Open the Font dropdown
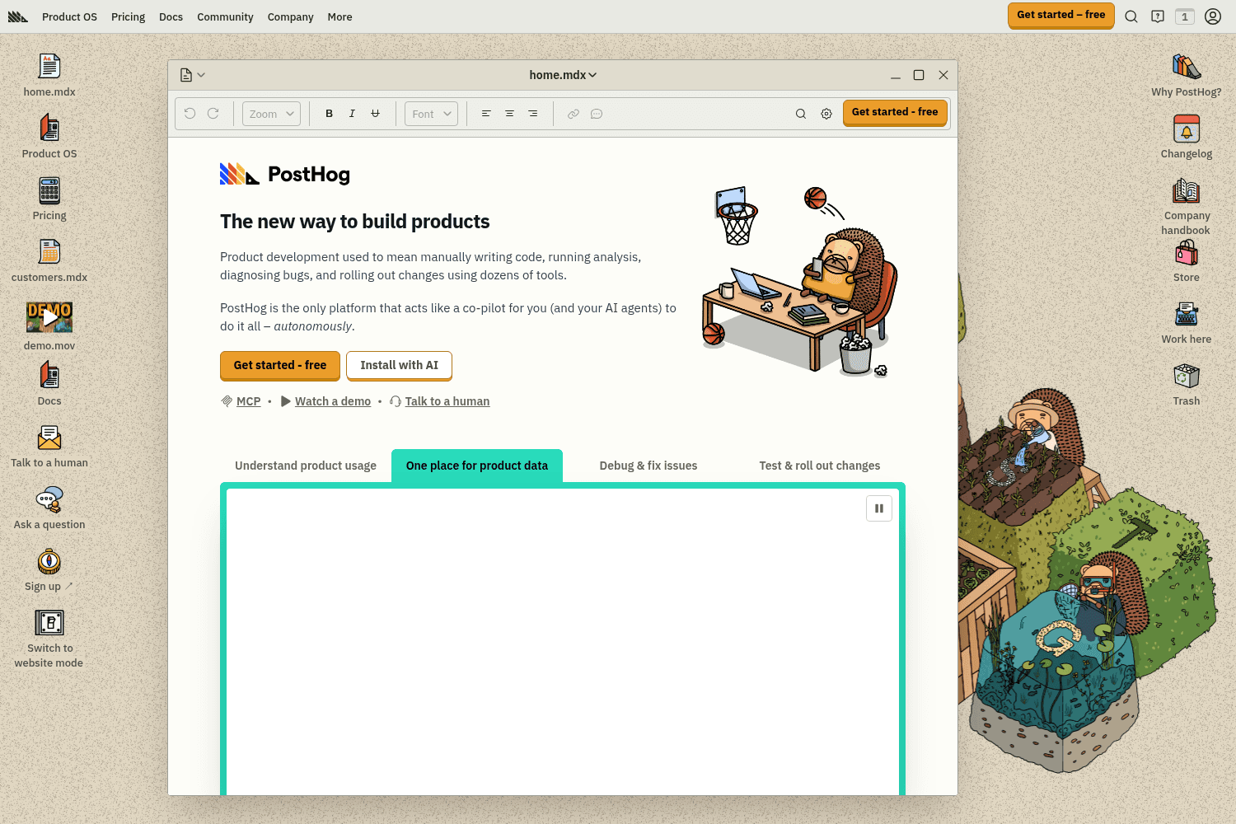The height and width of the screenshot is (824, 1236). [431, 114]
